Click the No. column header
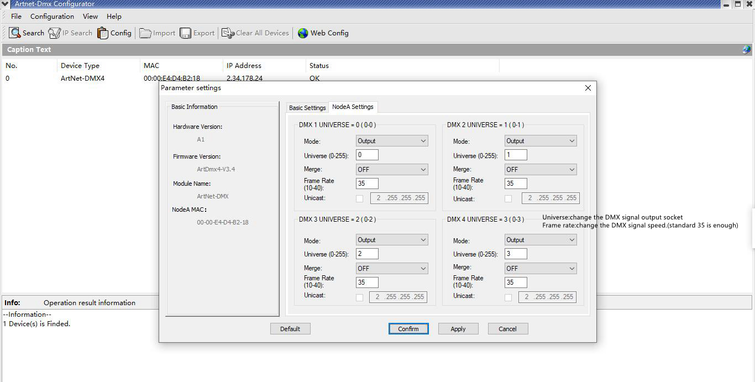The height and width of the screenshot is (382, 755). pyautogui.click(x=29, y=66)
